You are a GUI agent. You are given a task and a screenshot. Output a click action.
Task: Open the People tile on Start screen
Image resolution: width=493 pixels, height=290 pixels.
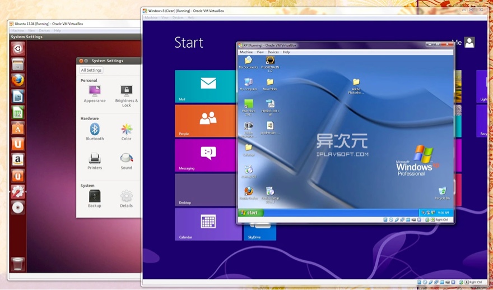(x=205, y=121)
